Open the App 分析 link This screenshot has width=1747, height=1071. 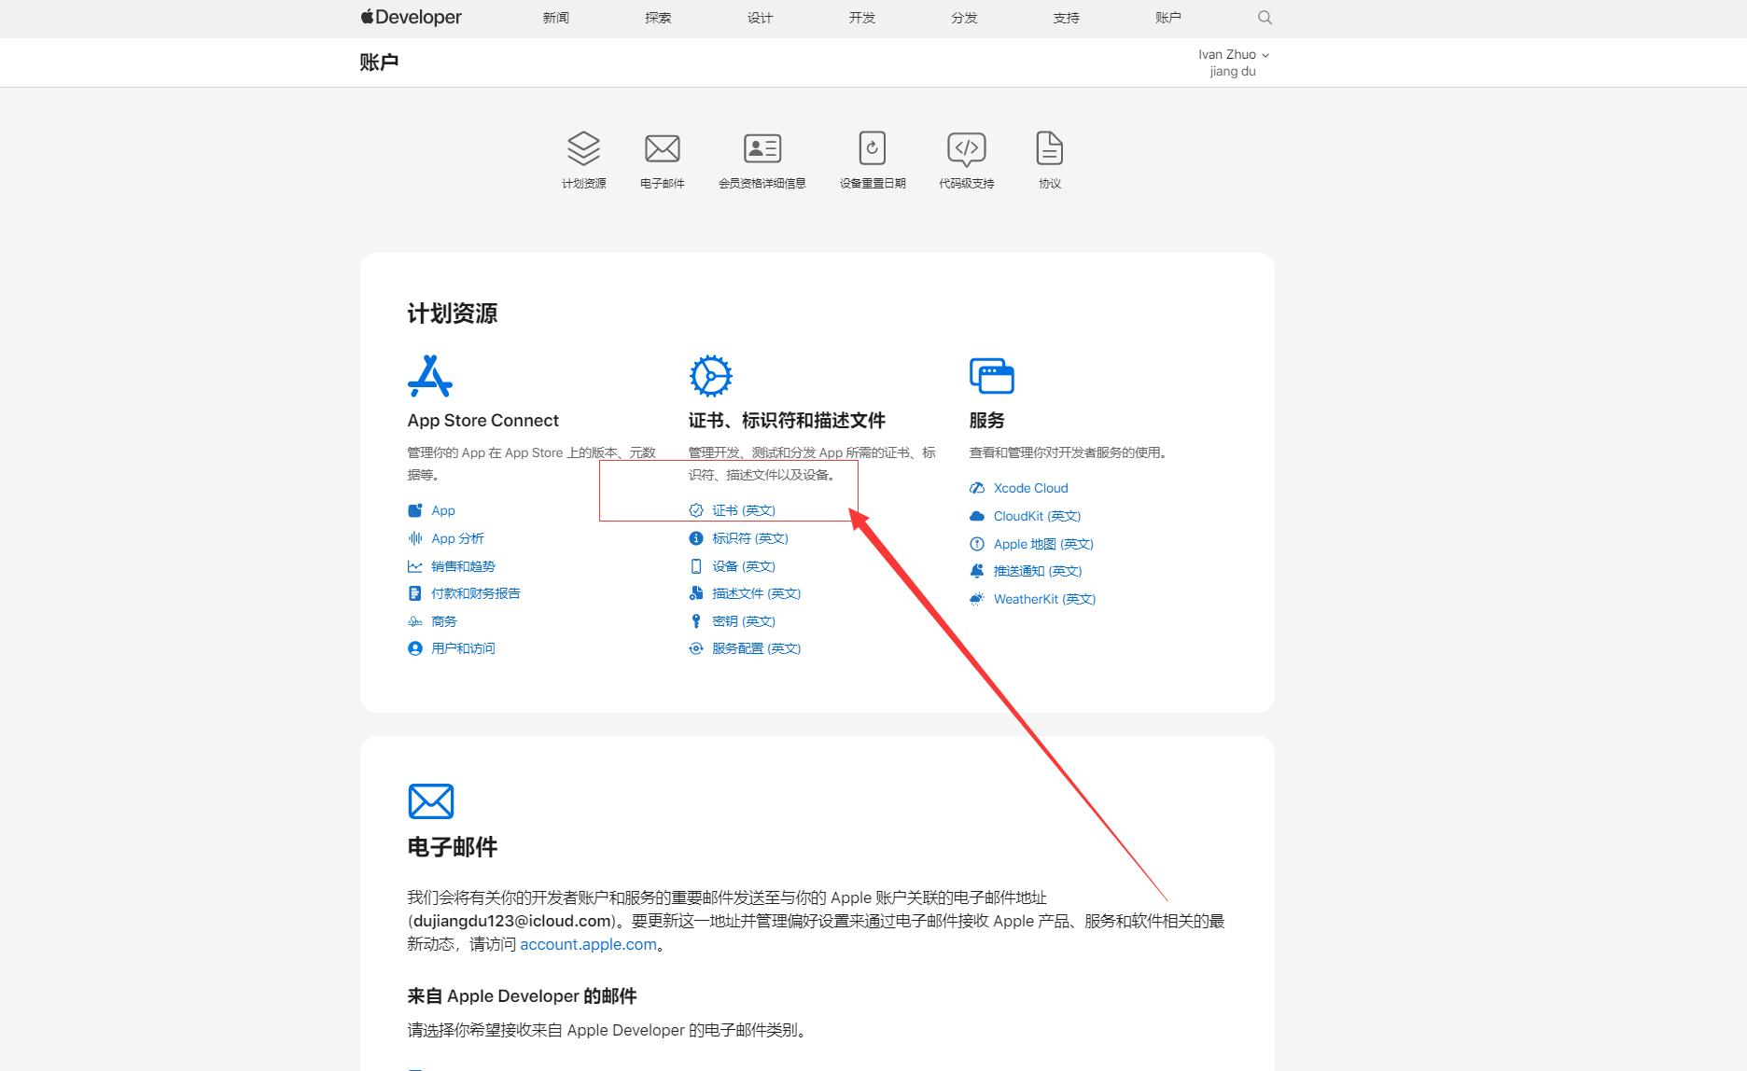coord(457,538)
